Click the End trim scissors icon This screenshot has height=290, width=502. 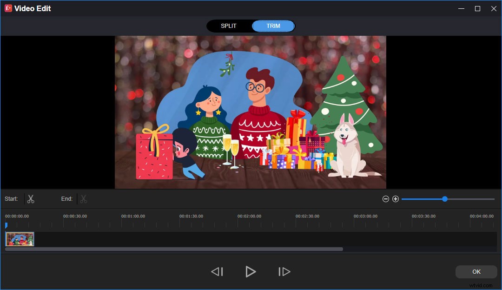[x=83, y=198]
